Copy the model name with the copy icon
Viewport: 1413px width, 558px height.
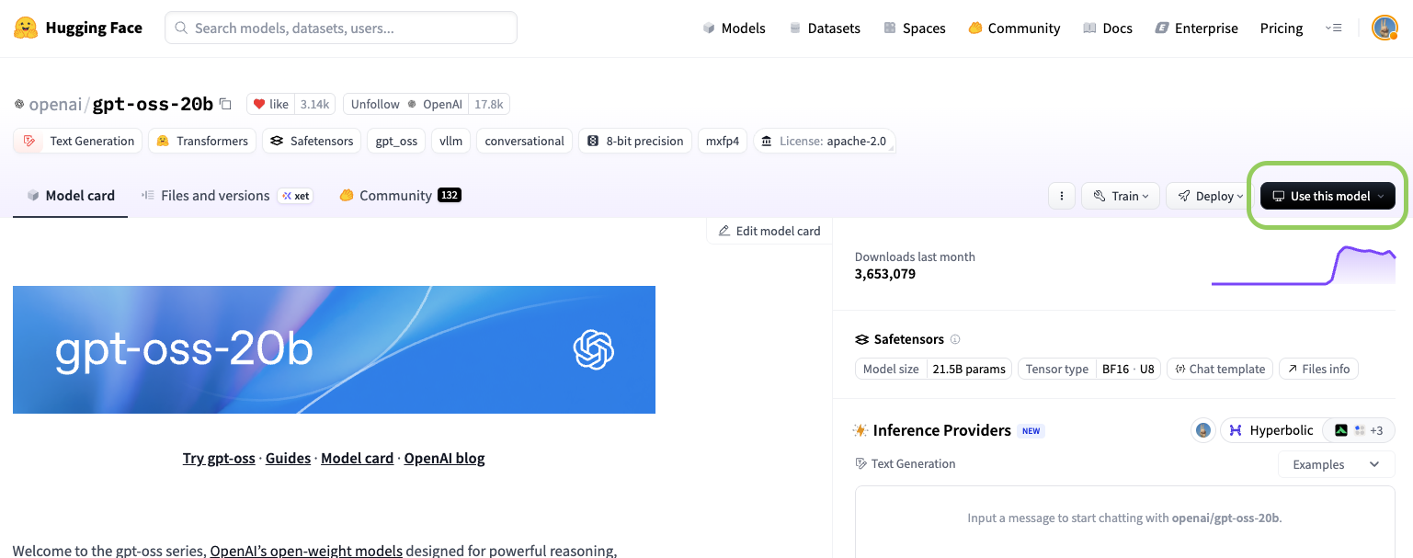click(225, 104)
